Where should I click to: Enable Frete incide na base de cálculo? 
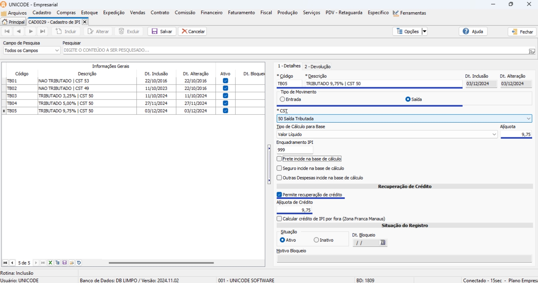279,159
